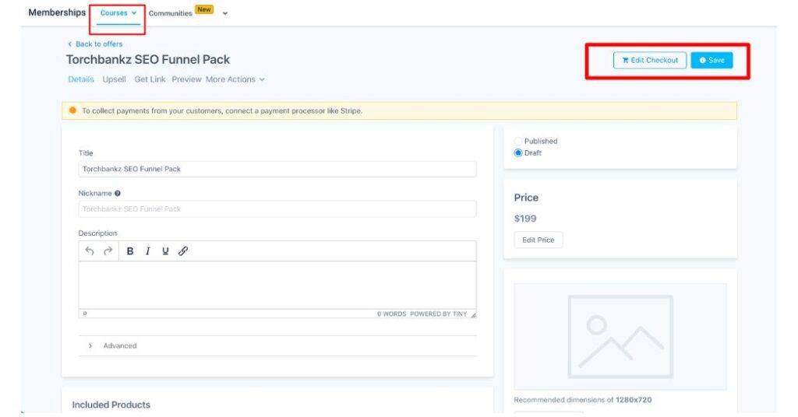This screenshot has height=417, width=798.
Task: Go back to offers
Action: [95, 44]
